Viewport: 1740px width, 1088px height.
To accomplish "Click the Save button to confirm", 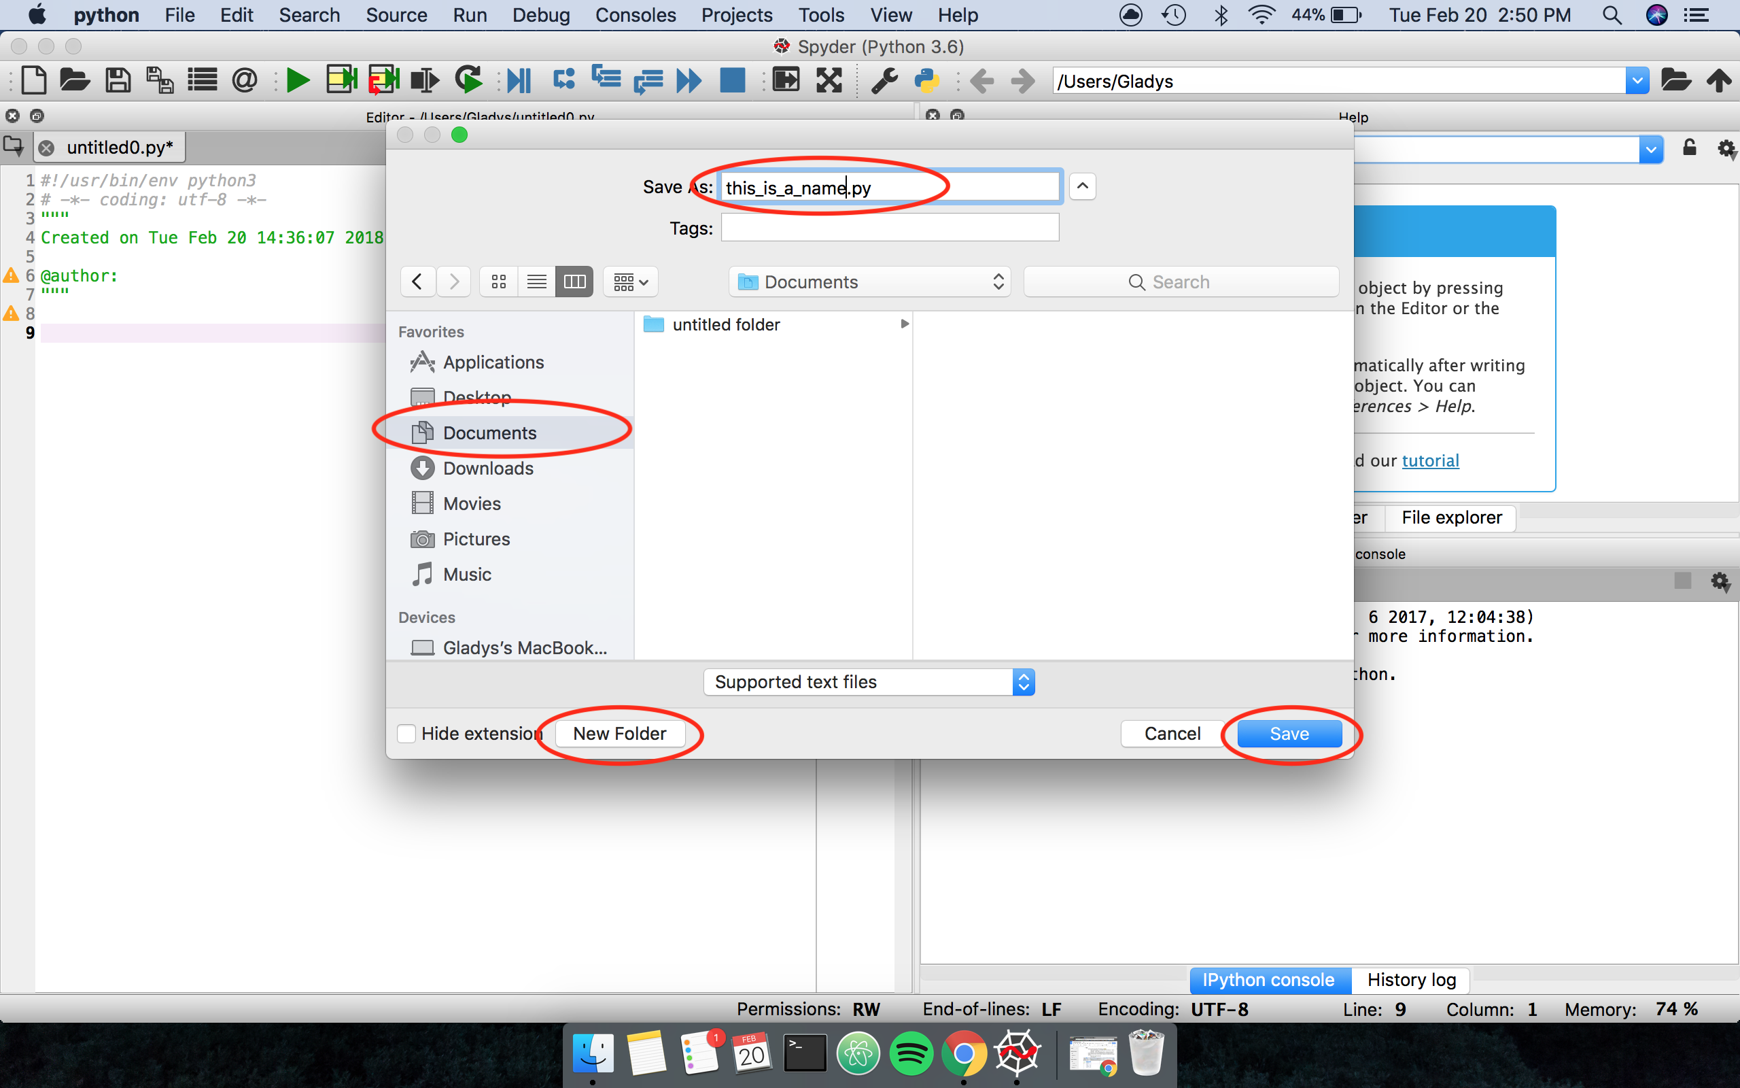I will [x=1289, y=733].
